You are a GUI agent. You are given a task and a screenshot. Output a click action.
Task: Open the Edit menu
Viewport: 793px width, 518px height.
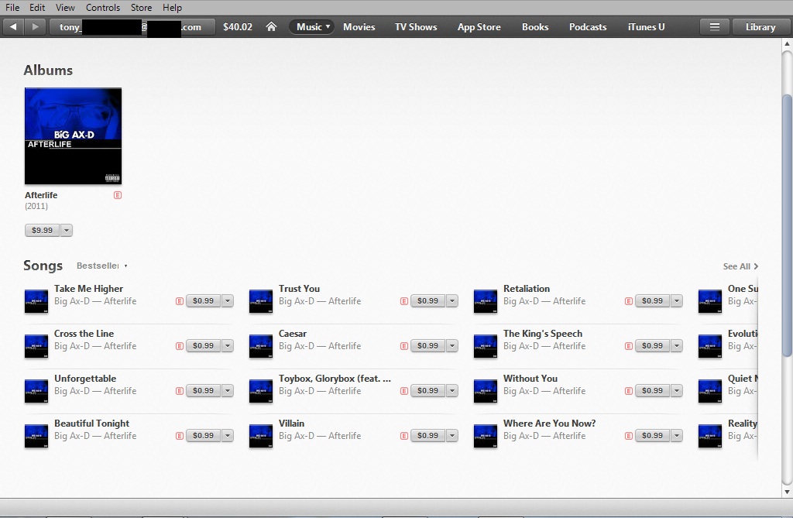click(37, 8)
